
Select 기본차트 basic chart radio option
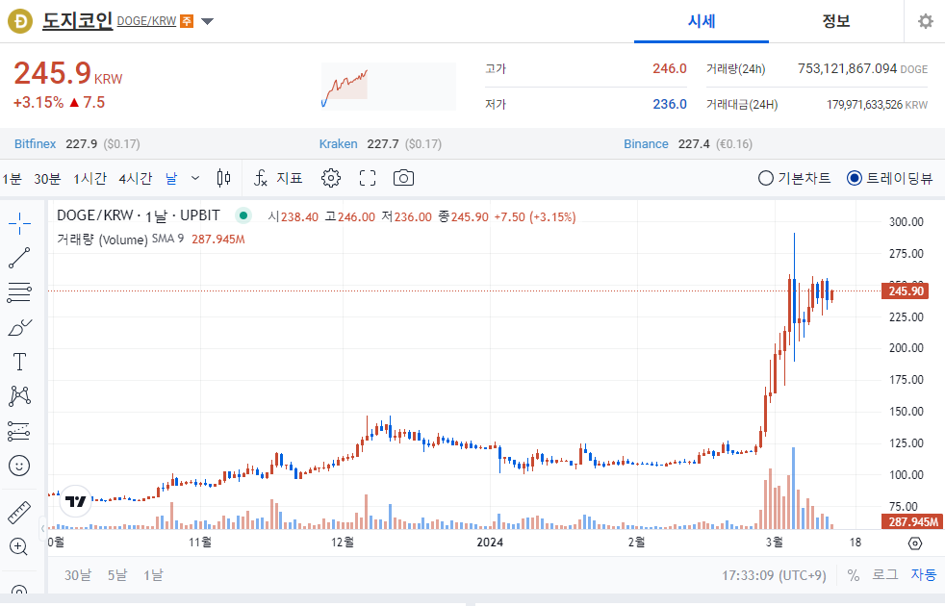pyautogui.click(x=794, y=178)
